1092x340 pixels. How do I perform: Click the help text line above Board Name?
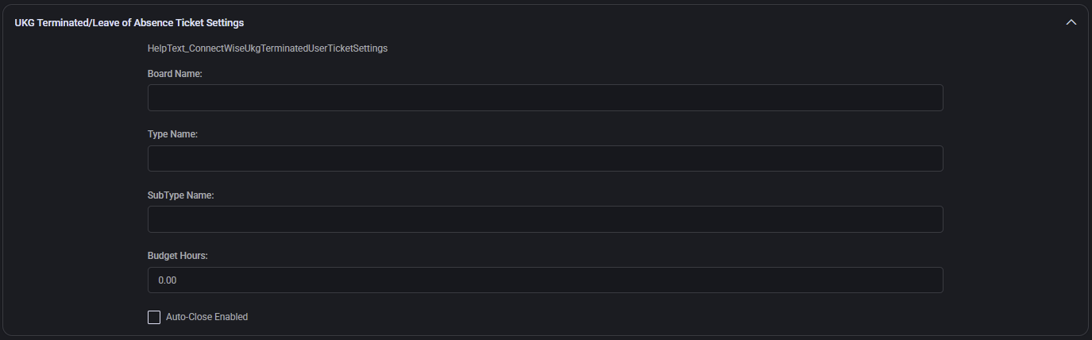coord(268,48)
